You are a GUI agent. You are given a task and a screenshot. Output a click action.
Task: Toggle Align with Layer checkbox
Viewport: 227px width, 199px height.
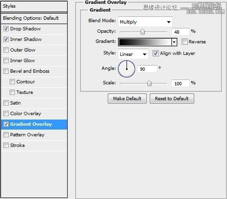(156, 53)
